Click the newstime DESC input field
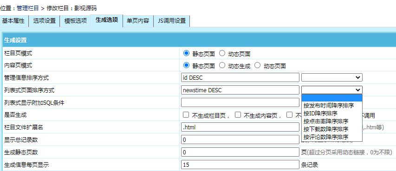The width and height of the screenshot is (396, 171). tap(240, 90)
